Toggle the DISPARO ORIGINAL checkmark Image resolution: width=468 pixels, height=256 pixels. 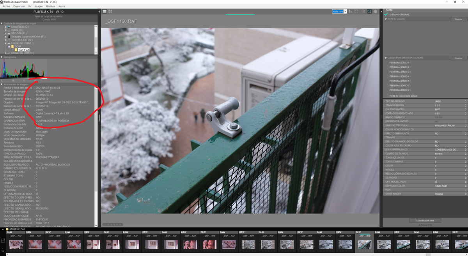point(386,14)
